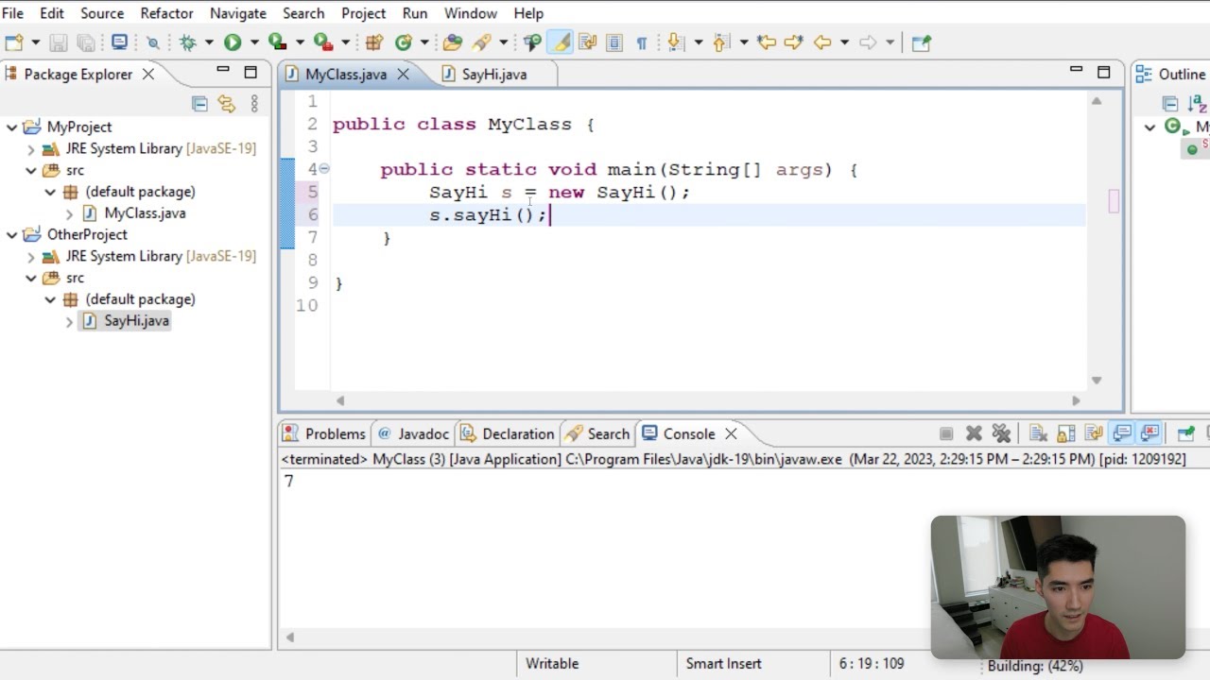Toggle Show Console When Standard Error Changes
Viewport: 1210px width, 680px height.
(1149, 433)
